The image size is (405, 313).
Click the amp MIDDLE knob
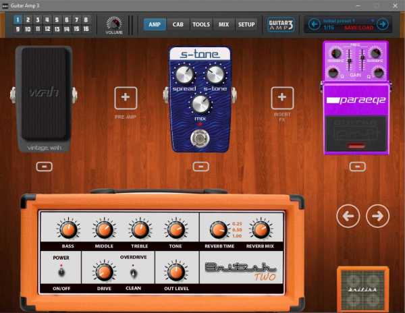pos(104,229)
